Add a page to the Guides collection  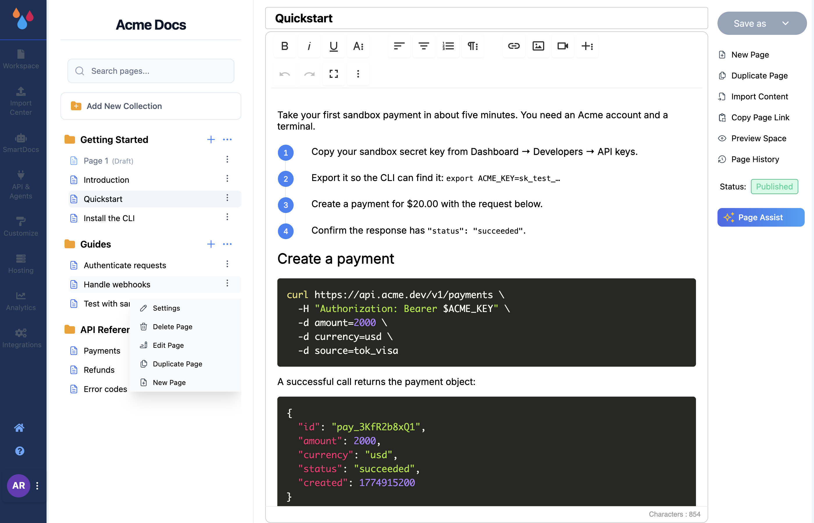tap(211, 244)
